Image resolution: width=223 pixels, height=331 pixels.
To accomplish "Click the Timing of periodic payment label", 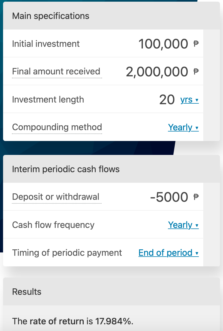I will pyautogui.click(x=67, y=253).
